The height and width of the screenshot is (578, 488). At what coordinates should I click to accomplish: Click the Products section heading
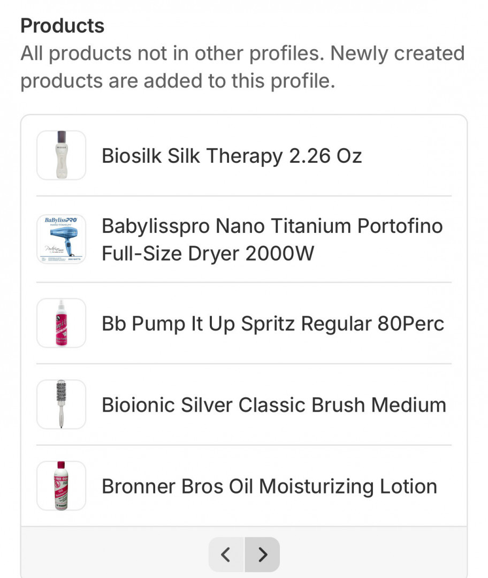tap(63, 26)
